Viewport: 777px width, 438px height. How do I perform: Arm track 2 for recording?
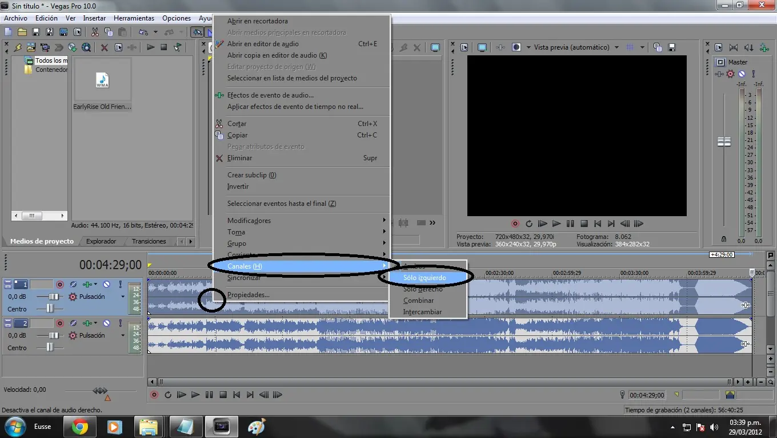click(x=59, y=323)
